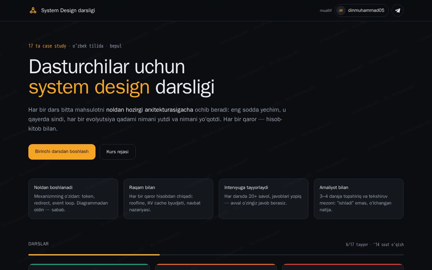This screenshot has width=432, height=270.
Task: Click the 6/17 tayyor status text
Action: (357, 245)
